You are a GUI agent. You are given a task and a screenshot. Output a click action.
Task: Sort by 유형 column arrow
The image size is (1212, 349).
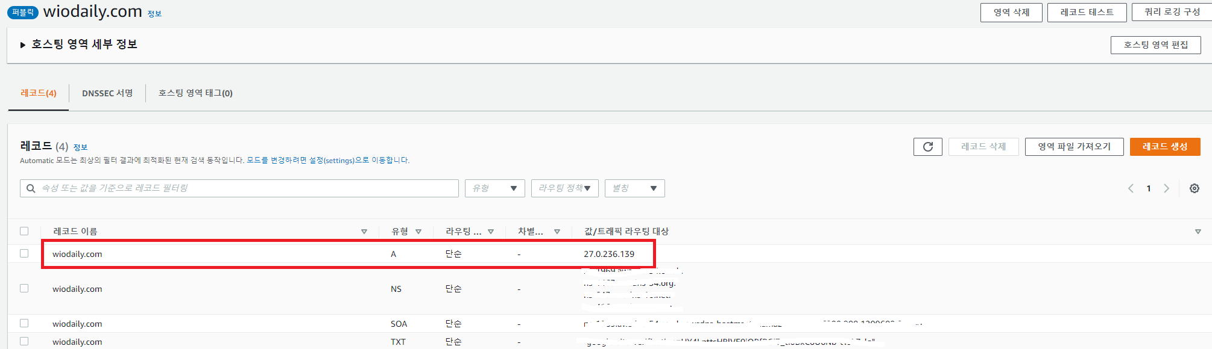[418, 232]
